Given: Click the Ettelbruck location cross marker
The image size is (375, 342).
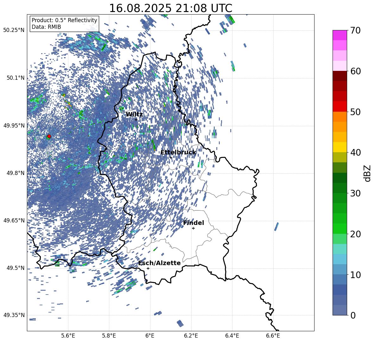Looking at the screenshot, I should pyautogui.click(x=171, y=158).
